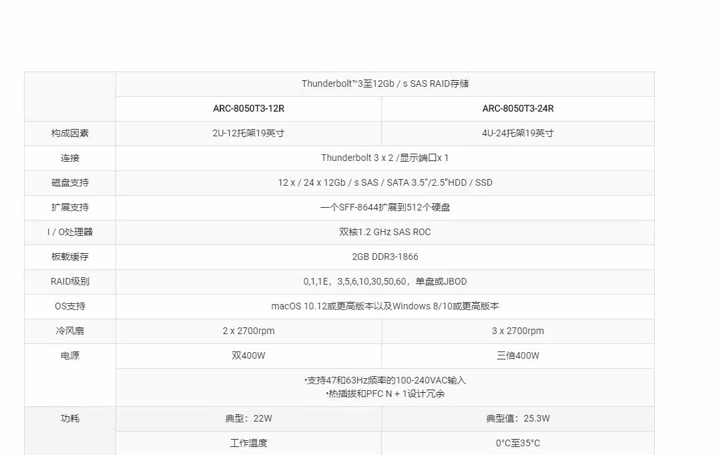719x455 pixels.
Task: Click the 典型值：25.3W cell
Action: 517,419
